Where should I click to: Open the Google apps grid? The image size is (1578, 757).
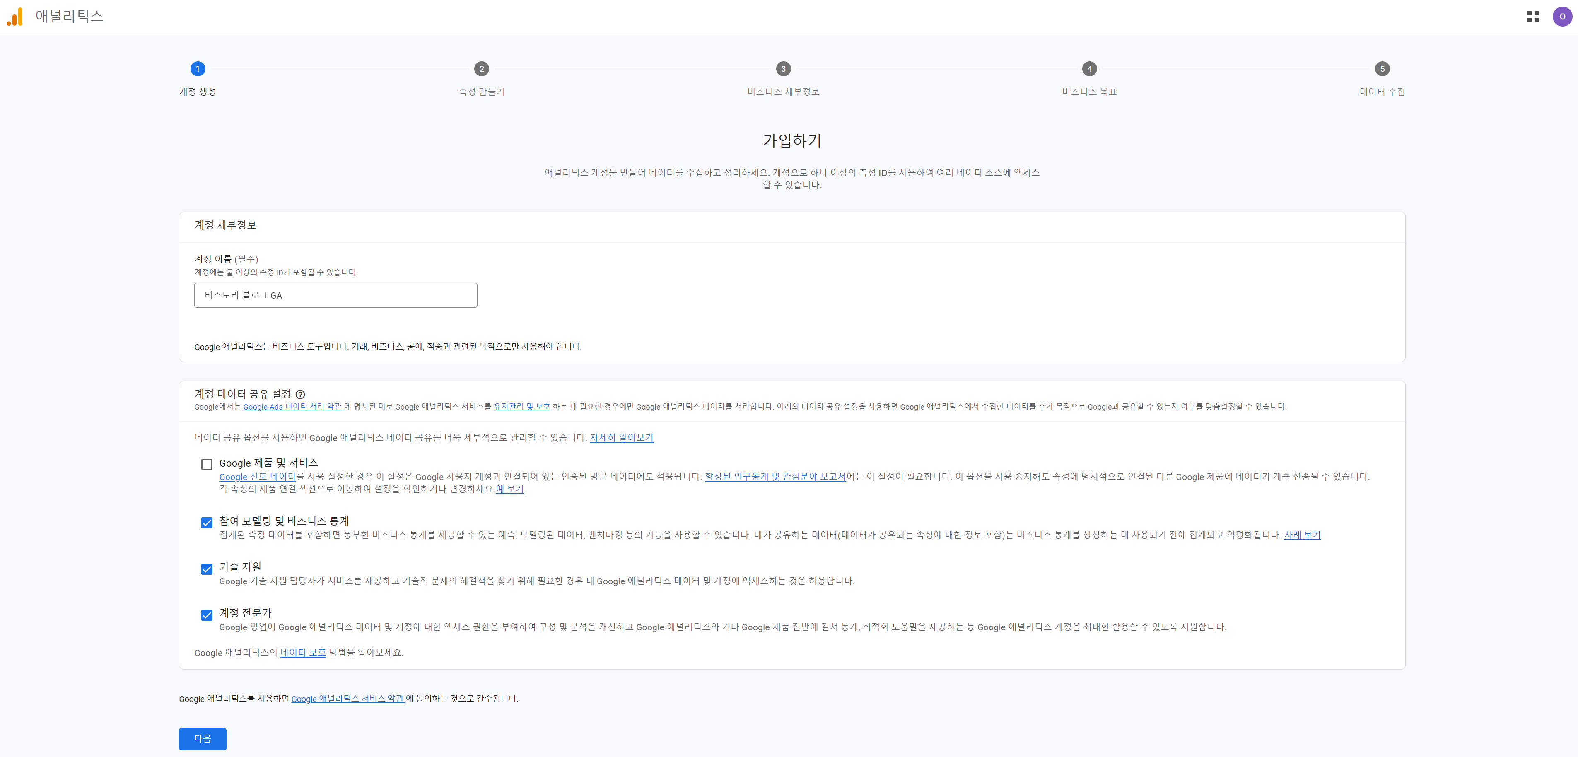click(x=1533, y=17)
